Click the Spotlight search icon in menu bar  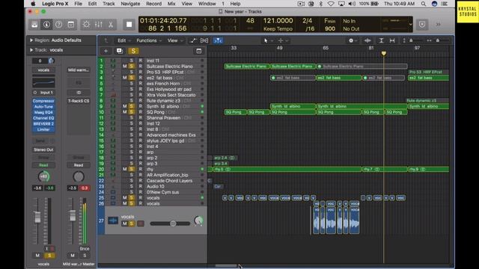point(424,4)
